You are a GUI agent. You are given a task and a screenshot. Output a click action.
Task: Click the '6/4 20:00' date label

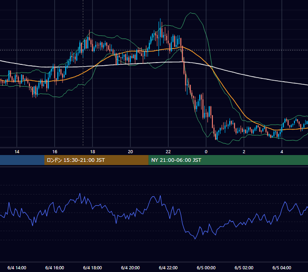[130, 267]
